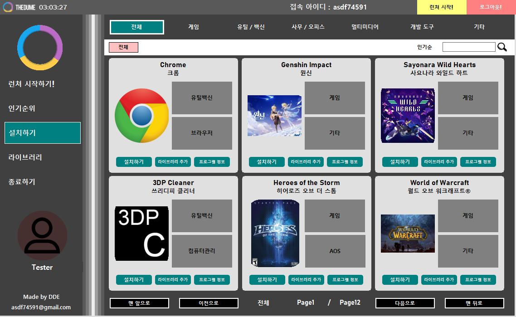This screenshot has width=516, height=317.
Task: Click the magnifier search icon
Action: 502,47
